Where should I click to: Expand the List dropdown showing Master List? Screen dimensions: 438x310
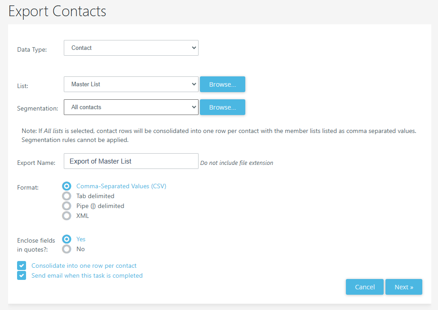131,84
